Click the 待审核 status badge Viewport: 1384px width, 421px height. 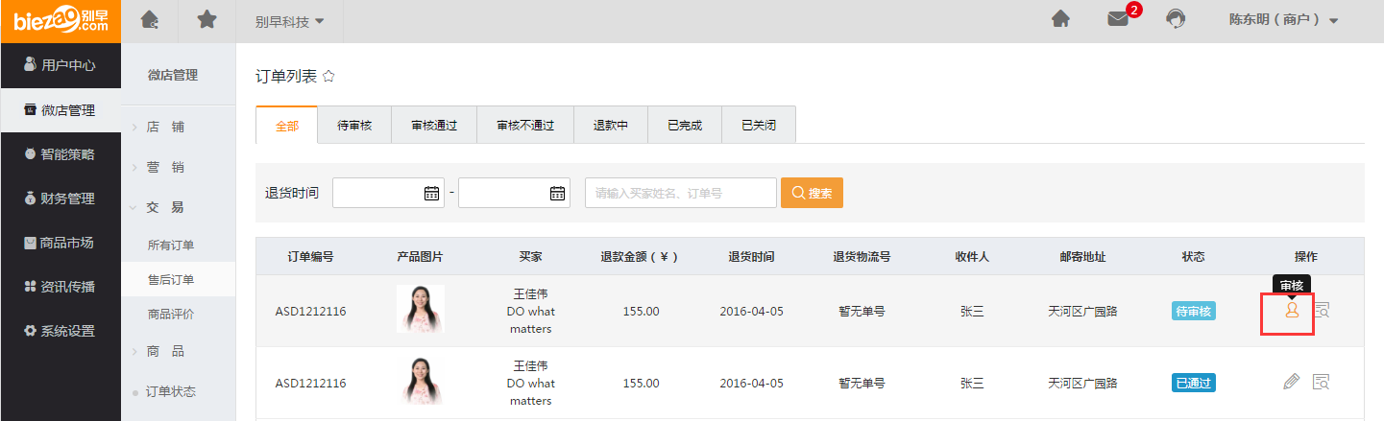1194,312
